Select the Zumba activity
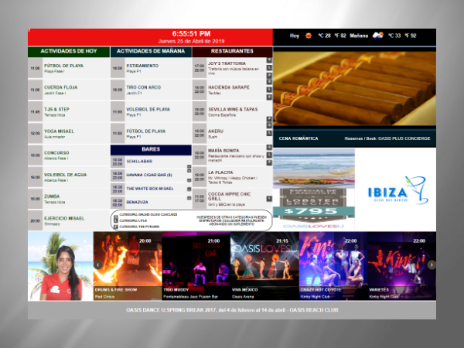This screenshot has width=464, height=348. tap(69, 199)
